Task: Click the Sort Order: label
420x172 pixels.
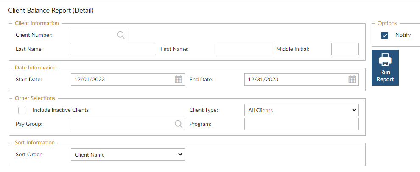Action: click(x=29, y=154)
